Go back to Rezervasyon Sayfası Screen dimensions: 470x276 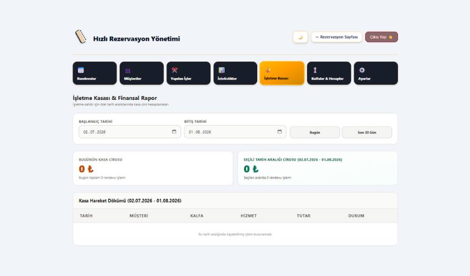[x=336, y=37]
